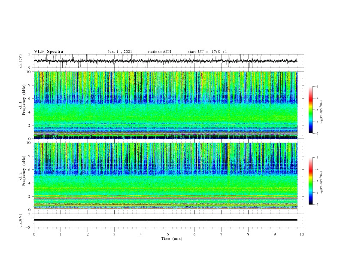340x263 pixels.
Task: Click the ch.1 color bar 'log(PSD)(V²/Hz)' label
Action: tap(322, 112)
